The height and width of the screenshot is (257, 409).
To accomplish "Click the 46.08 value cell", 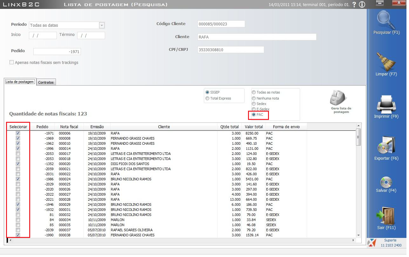I will tap(251, 225).
